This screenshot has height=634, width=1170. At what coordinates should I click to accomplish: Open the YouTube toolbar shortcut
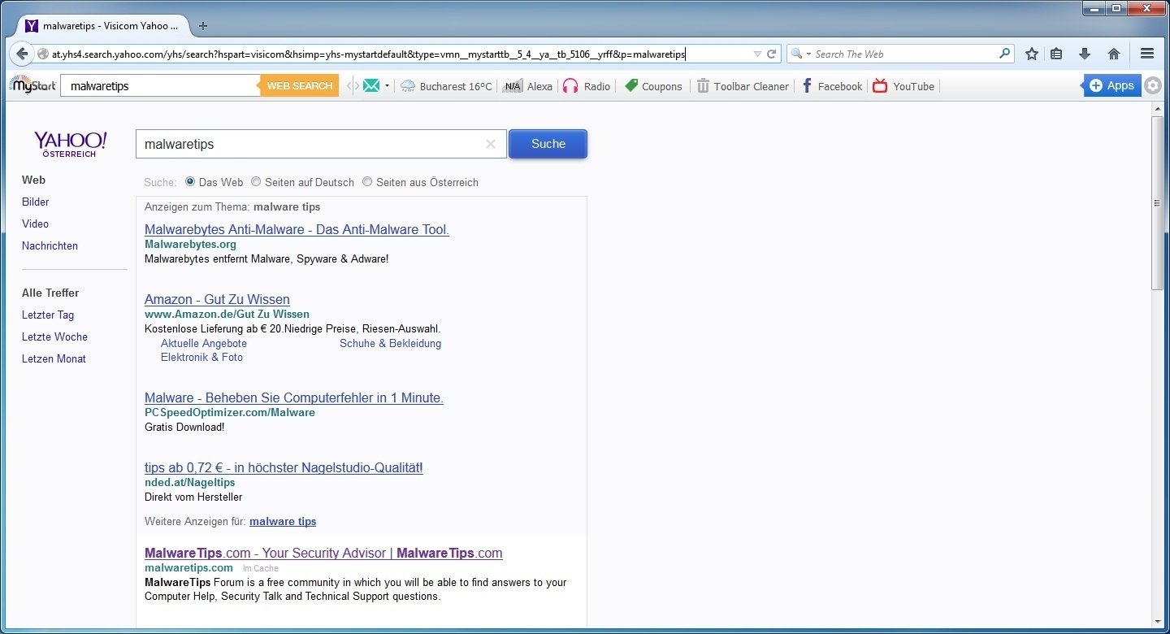pos(903,86)
